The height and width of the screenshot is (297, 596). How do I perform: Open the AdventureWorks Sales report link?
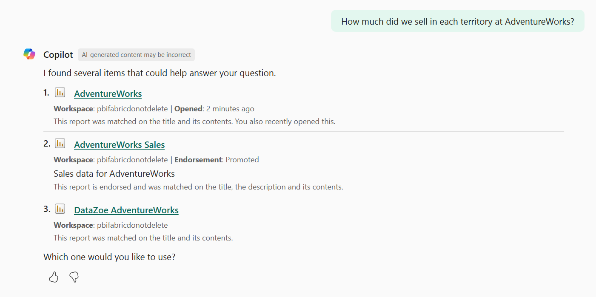tap(119, 145)
